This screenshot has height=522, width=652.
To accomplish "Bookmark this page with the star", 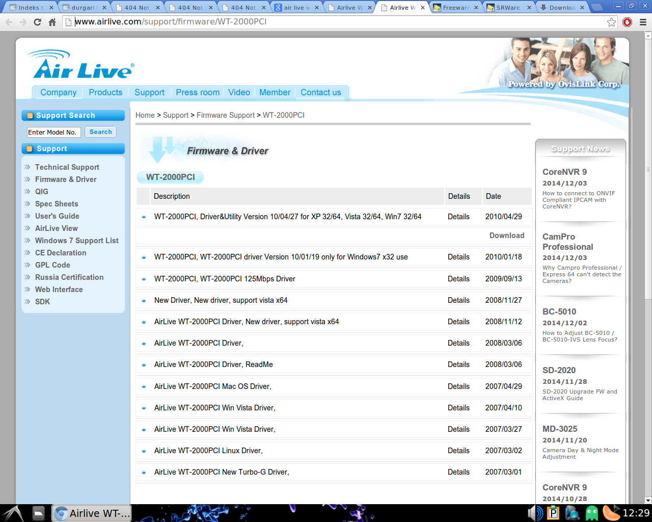I will (x=612, y=22).
